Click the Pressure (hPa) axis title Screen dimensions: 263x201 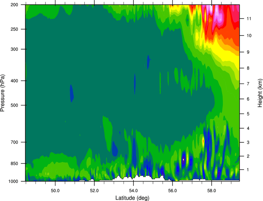(2, 93)
